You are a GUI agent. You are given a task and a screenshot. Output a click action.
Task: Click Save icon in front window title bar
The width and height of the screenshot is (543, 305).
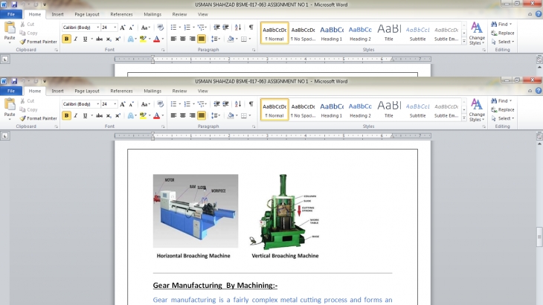pyautogui.click(x=14, y=81)
